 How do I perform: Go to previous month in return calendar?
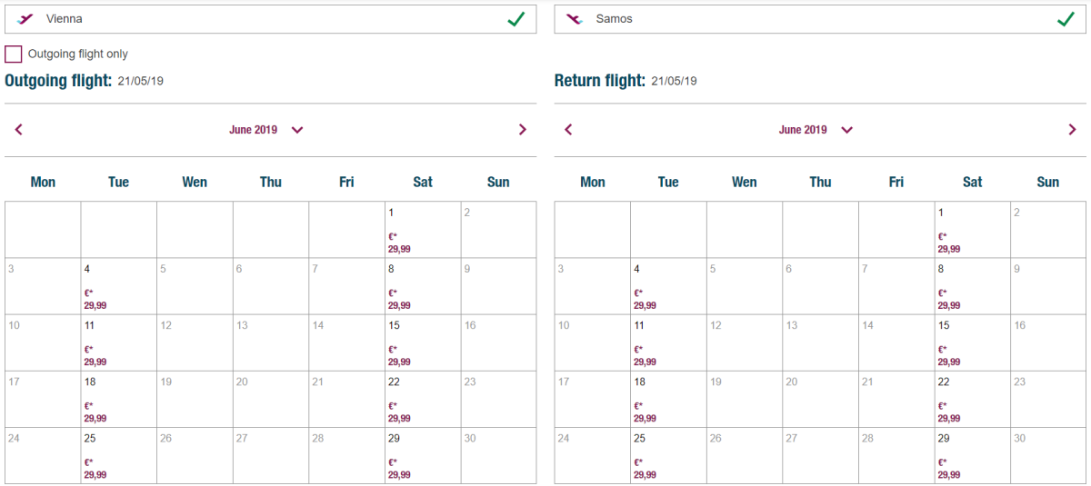click(x=568, y=130)
